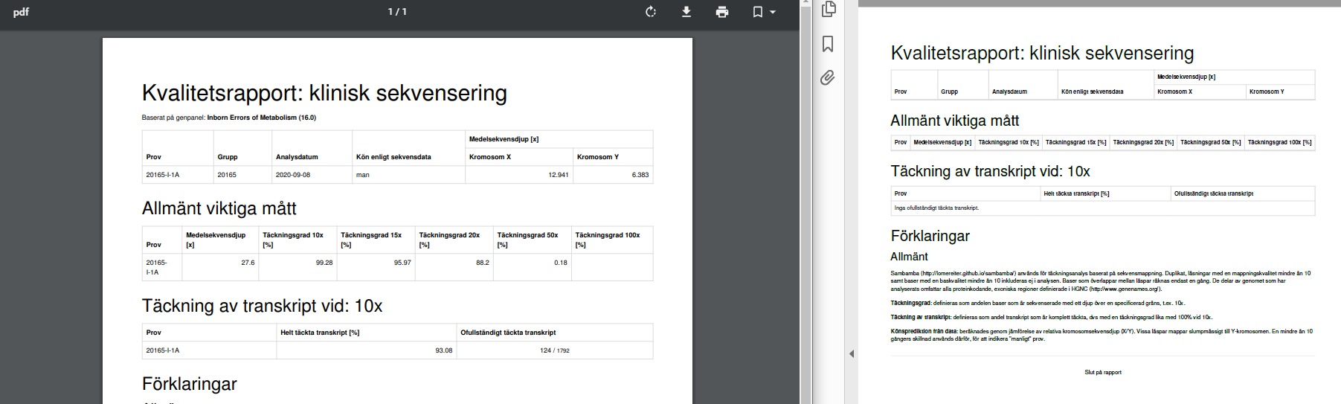The height and width of the screenshot is (404, 1341).
Task: Open the genenames.org link in right document
Action: (1124, 289)
